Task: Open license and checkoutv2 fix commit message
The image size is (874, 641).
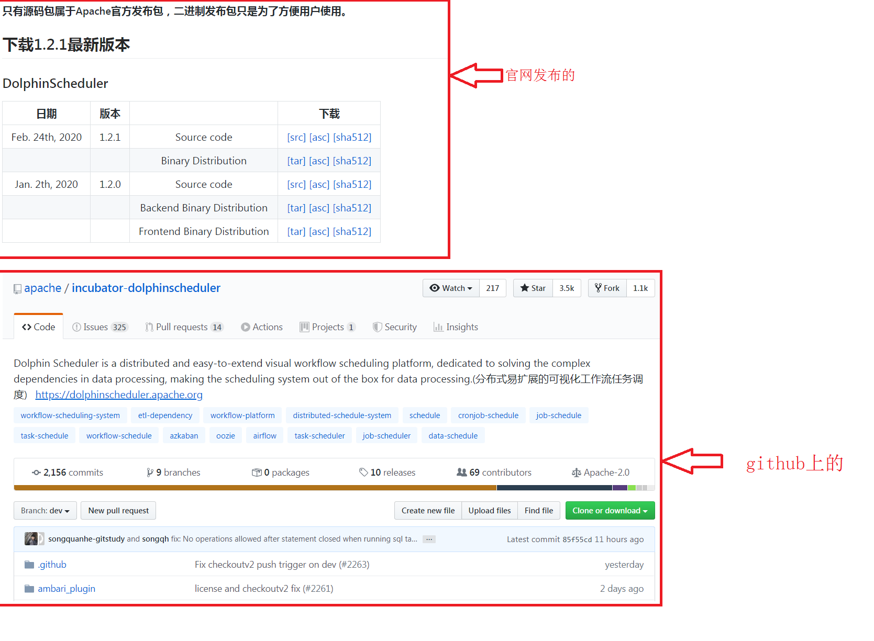Action: 264,589
